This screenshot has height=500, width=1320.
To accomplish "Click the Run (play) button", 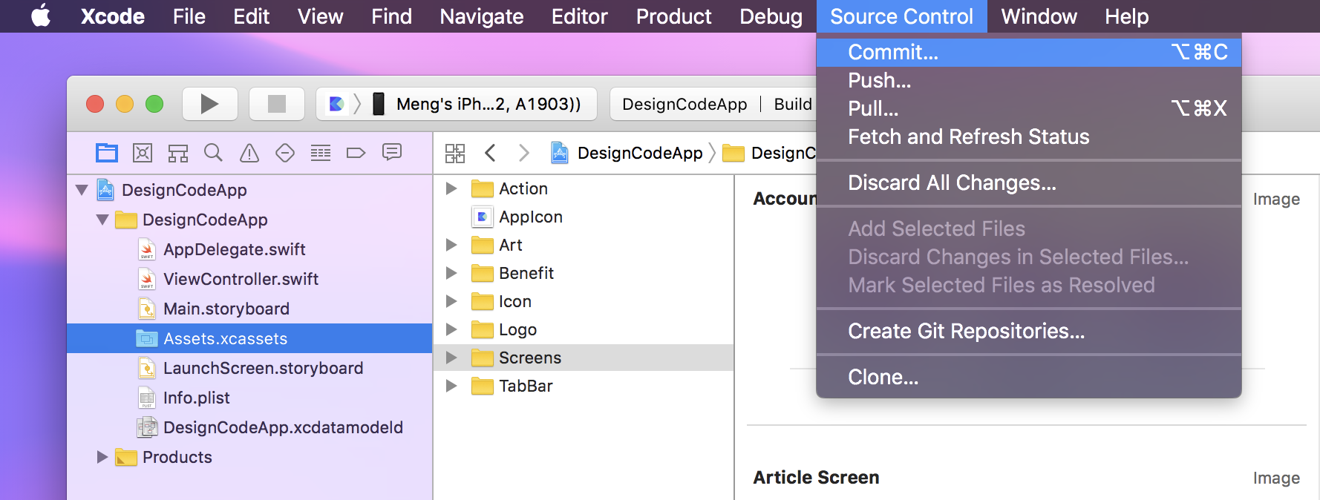I will [x=210, y=104].
